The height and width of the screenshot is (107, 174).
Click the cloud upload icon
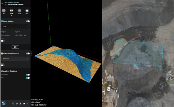click(x=24, y=104)
